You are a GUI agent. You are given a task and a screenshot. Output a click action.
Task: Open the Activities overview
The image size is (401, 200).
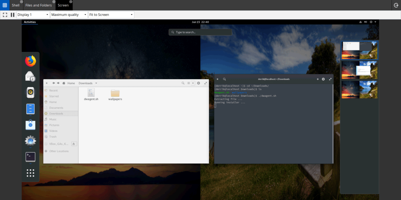tap(30, 22)
